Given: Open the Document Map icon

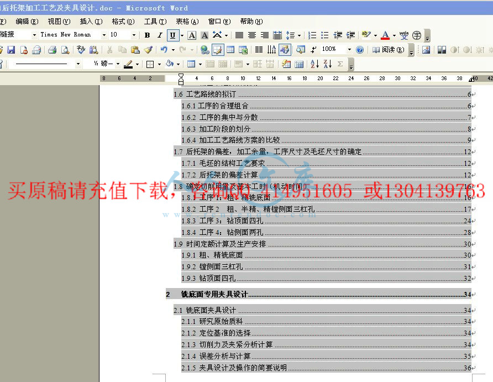Looking at the screenshot, I should coord(300,50).
